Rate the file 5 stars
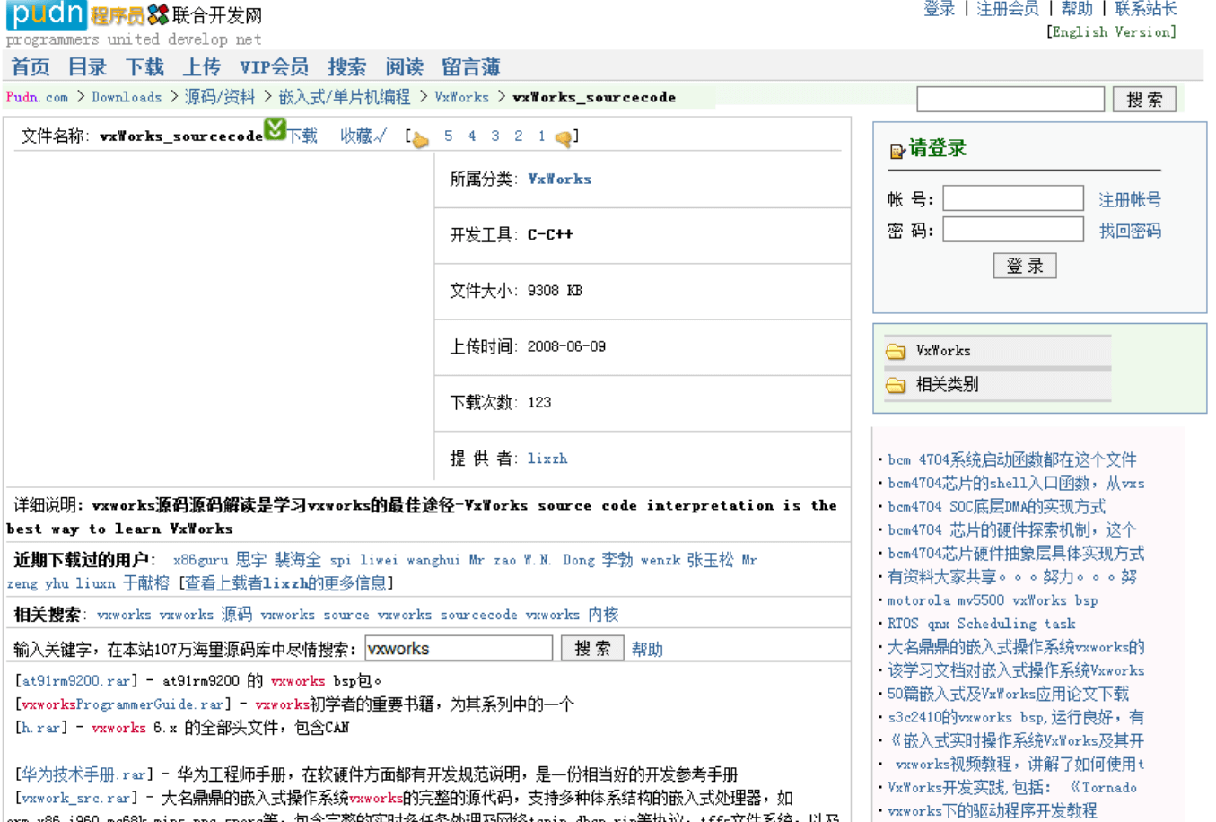Screen dimensions: 1216x822 (x=449, y=136)
